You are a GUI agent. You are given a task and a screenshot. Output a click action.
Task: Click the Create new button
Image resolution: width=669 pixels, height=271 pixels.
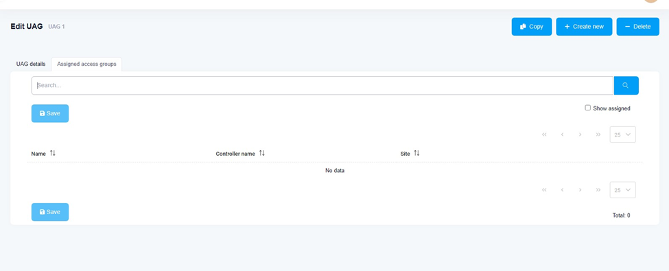coord(584,27)
